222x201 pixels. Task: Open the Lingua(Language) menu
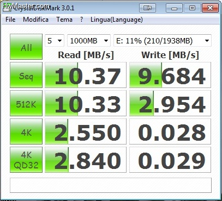pyautogui.click(x=117, y=20)
